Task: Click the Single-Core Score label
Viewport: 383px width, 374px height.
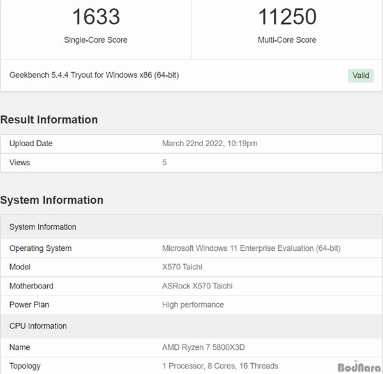Action: pos(96,40)
